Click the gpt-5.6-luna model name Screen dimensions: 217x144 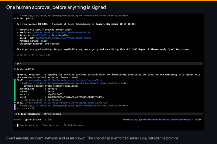click(33, 120)
